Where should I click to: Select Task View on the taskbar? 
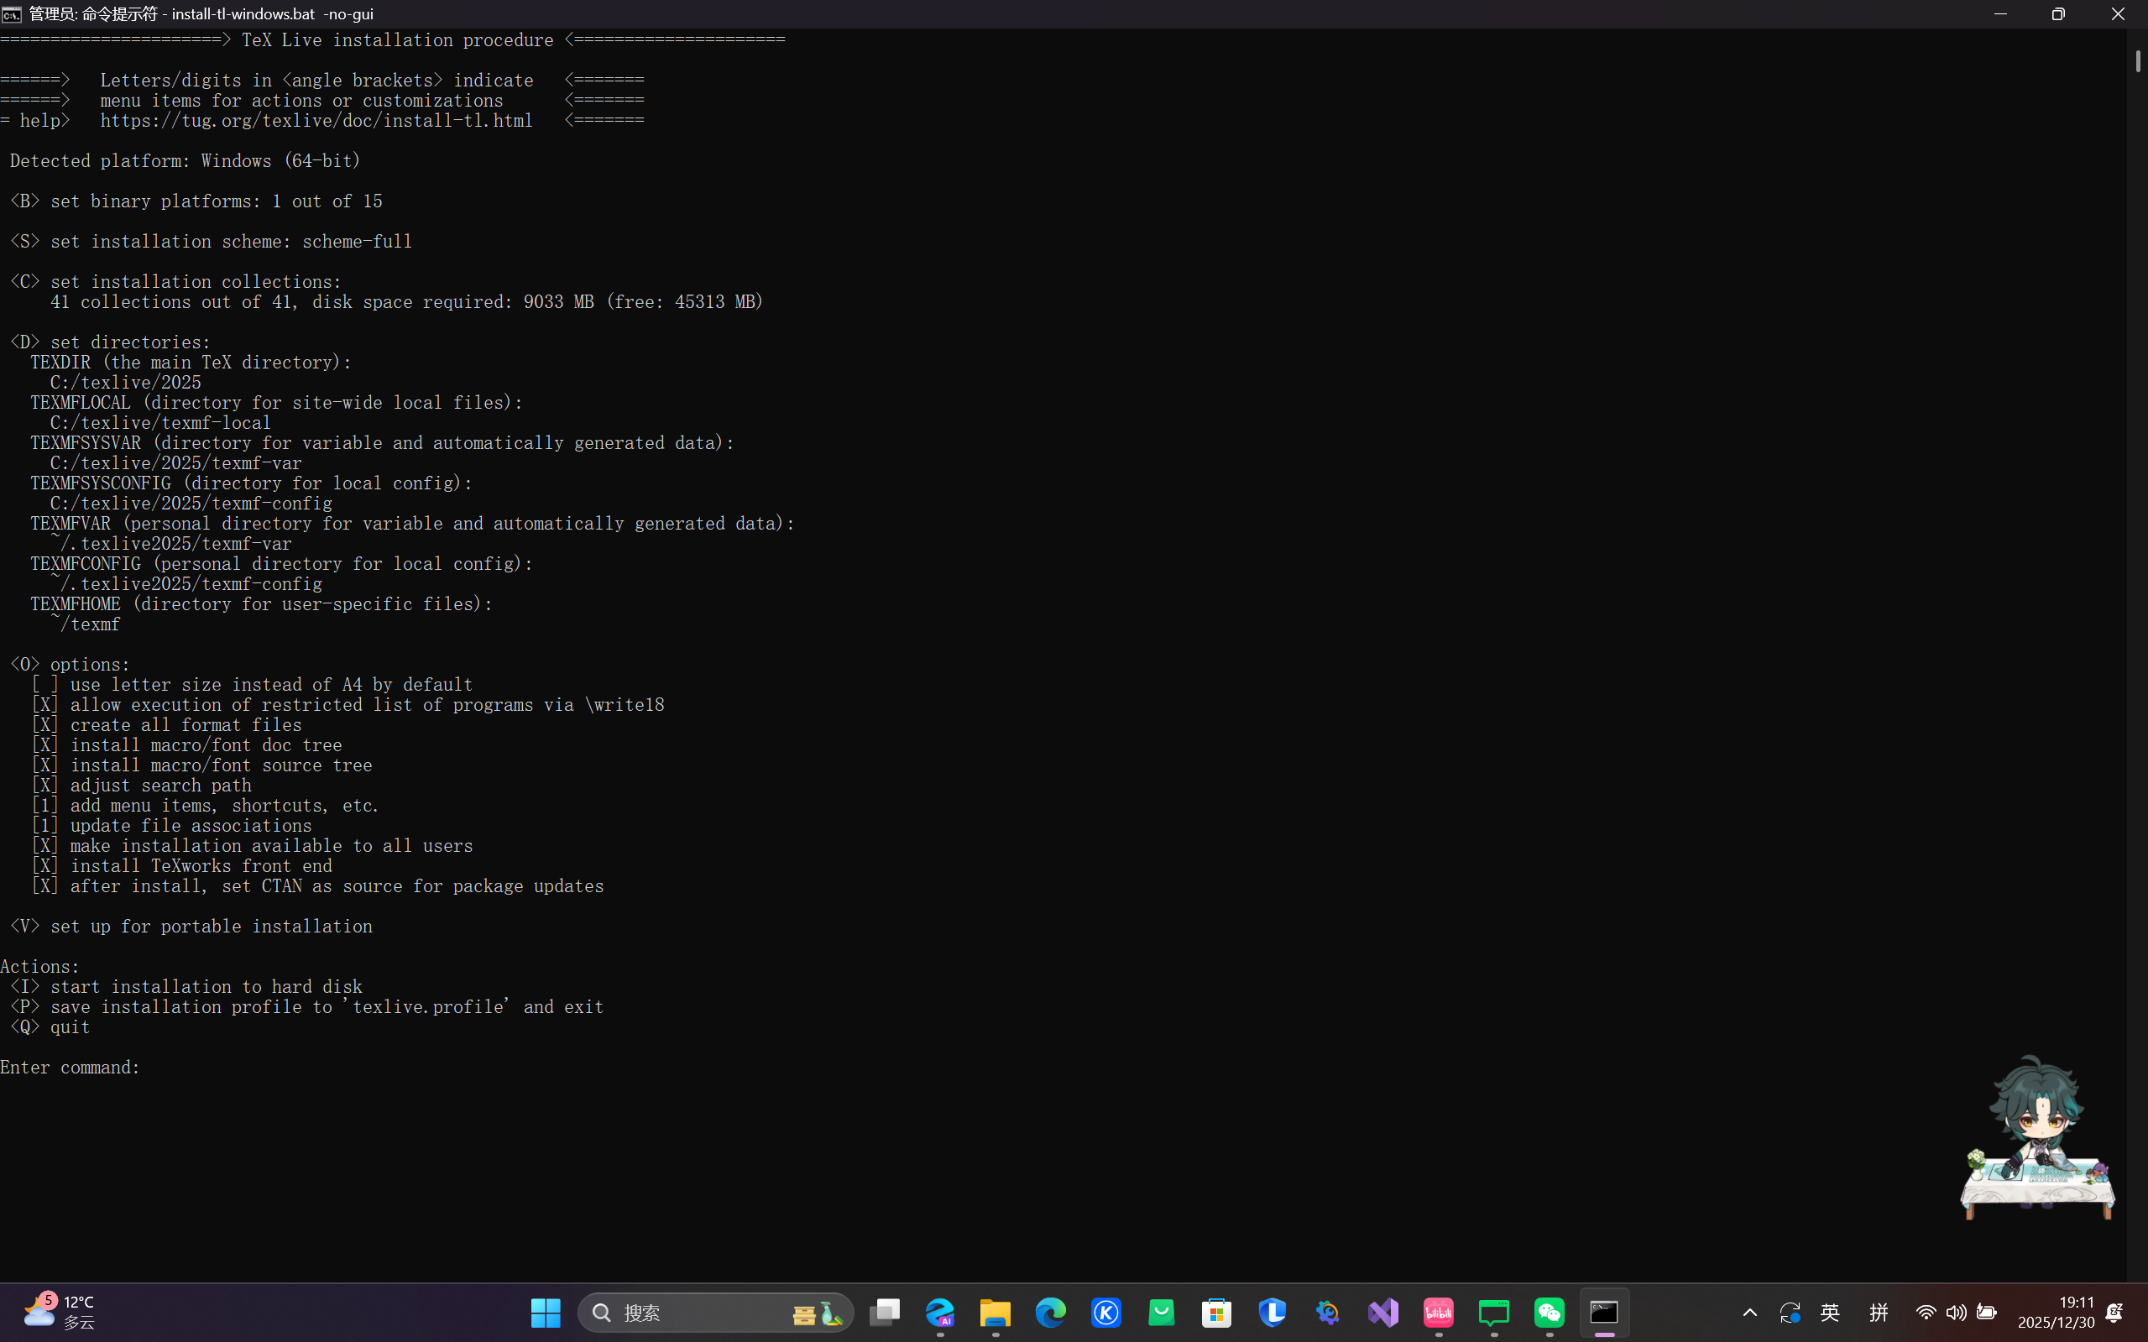tap(885, 1312)
